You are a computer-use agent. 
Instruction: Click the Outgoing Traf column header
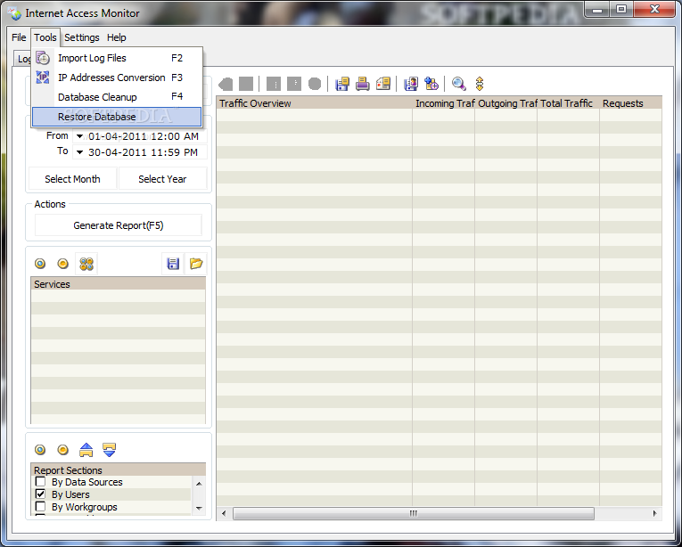click(x=505, y=103)
